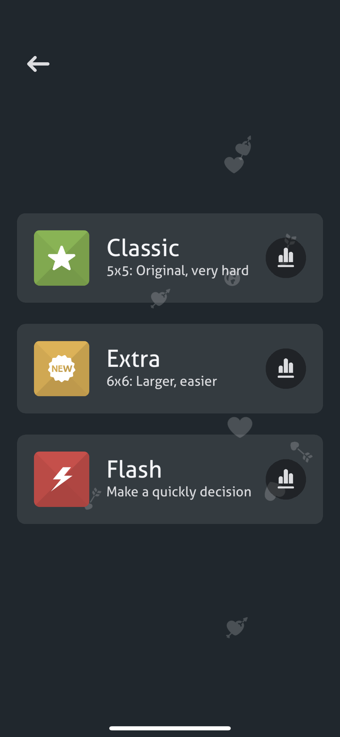The height and width of the screenshot is (737, 340).
Task: Select the Flash game mode title
Action: [134, 469]
